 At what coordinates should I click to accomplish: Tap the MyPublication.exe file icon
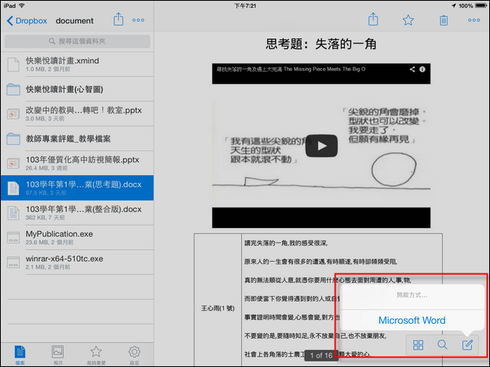[x=13, y=237]
